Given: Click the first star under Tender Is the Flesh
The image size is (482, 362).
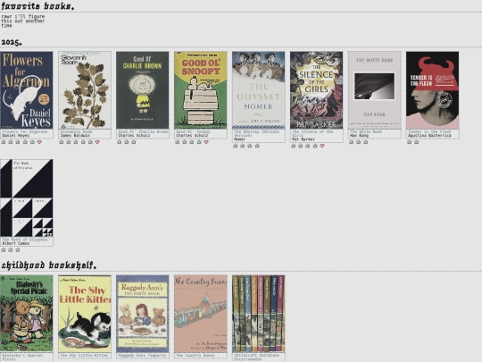Looking at the screenshot, I should click(x=409, y=142).
